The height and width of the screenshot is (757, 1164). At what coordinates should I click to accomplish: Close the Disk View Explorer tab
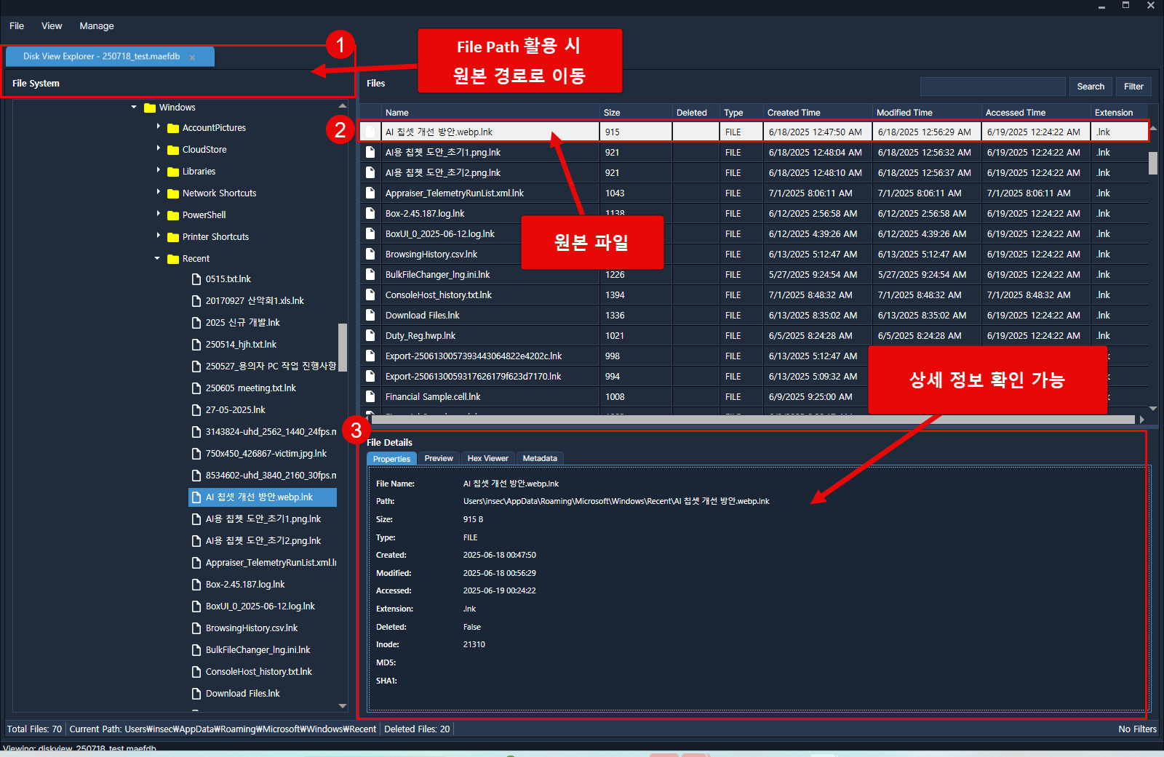[x=192, y=57]
